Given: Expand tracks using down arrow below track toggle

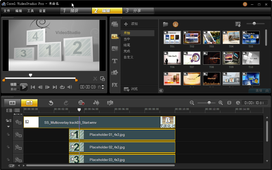Looking at the screenshot, I should [x=8, y=127].
